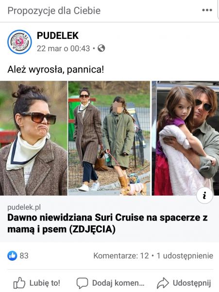Open the three-dot options menu
The width and height of the screenshot is (219, 292).
[207, 10]
